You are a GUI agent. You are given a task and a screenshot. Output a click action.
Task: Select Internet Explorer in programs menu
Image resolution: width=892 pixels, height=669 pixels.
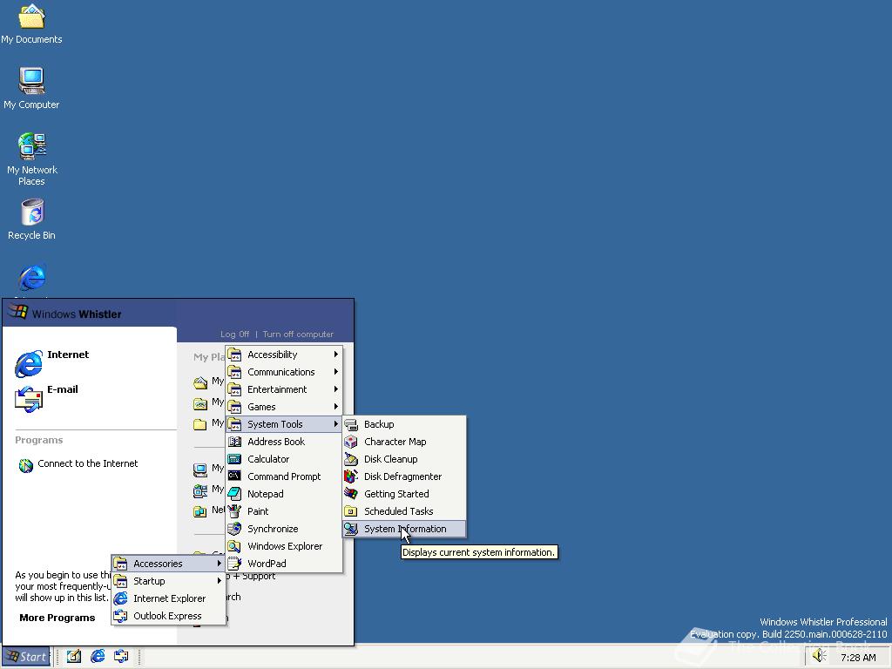[x=168, y=598]
